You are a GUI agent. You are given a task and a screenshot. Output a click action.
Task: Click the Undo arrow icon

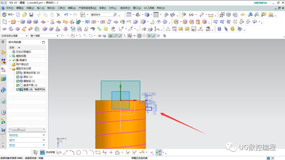coord(66,15)
